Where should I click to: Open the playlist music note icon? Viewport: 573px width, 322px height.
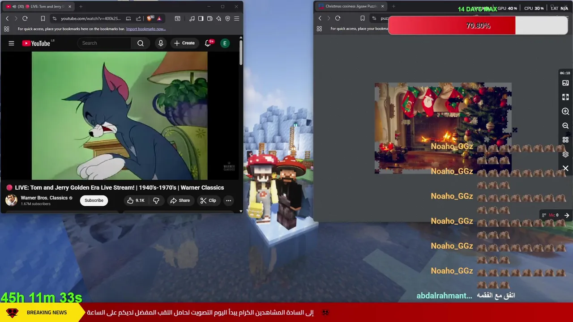tap(192, 18)
